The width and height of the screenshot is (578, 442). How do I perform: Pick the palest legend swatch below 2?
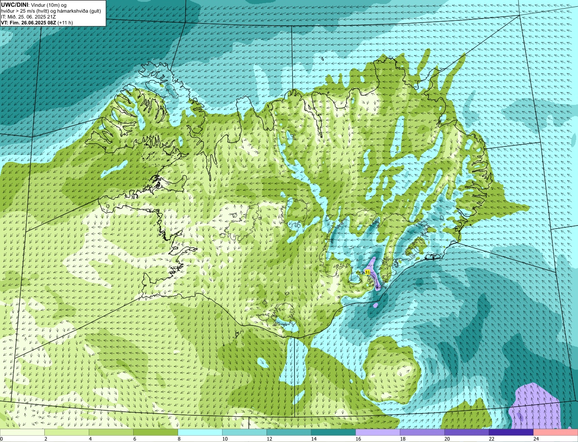[x=22, y=432]
